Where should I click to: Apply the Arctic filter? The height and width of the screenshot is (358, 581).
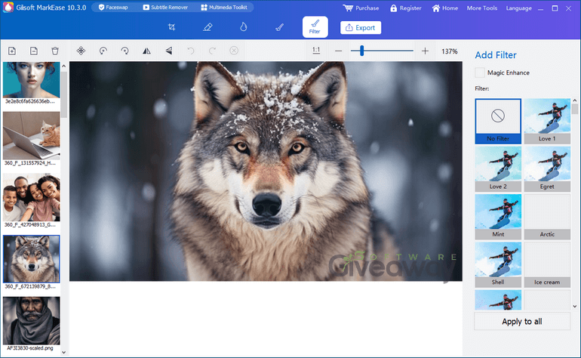point(547,217)
